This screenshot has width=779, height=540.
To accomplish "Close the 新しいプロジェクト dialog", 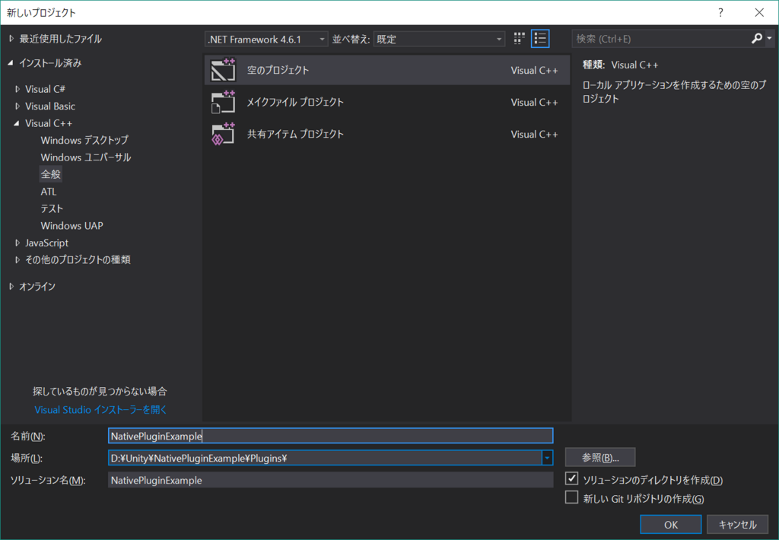I will pyautogui.click(x=759, y=12).
